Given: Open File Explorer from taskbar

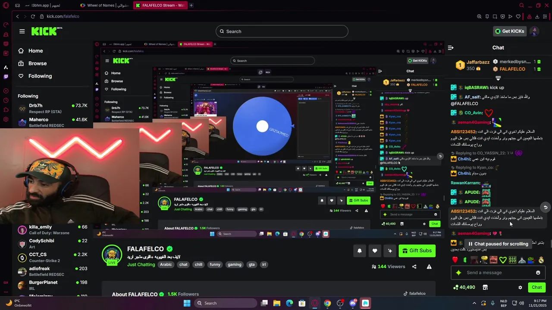Looking at the screenshot, I should click(x=277, y=303).
